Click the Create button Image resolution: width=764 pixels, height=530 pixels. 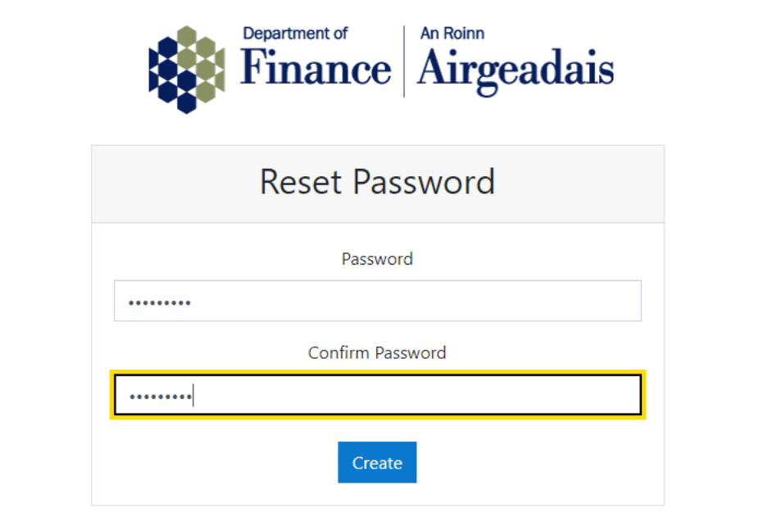(x=377, y=462)
